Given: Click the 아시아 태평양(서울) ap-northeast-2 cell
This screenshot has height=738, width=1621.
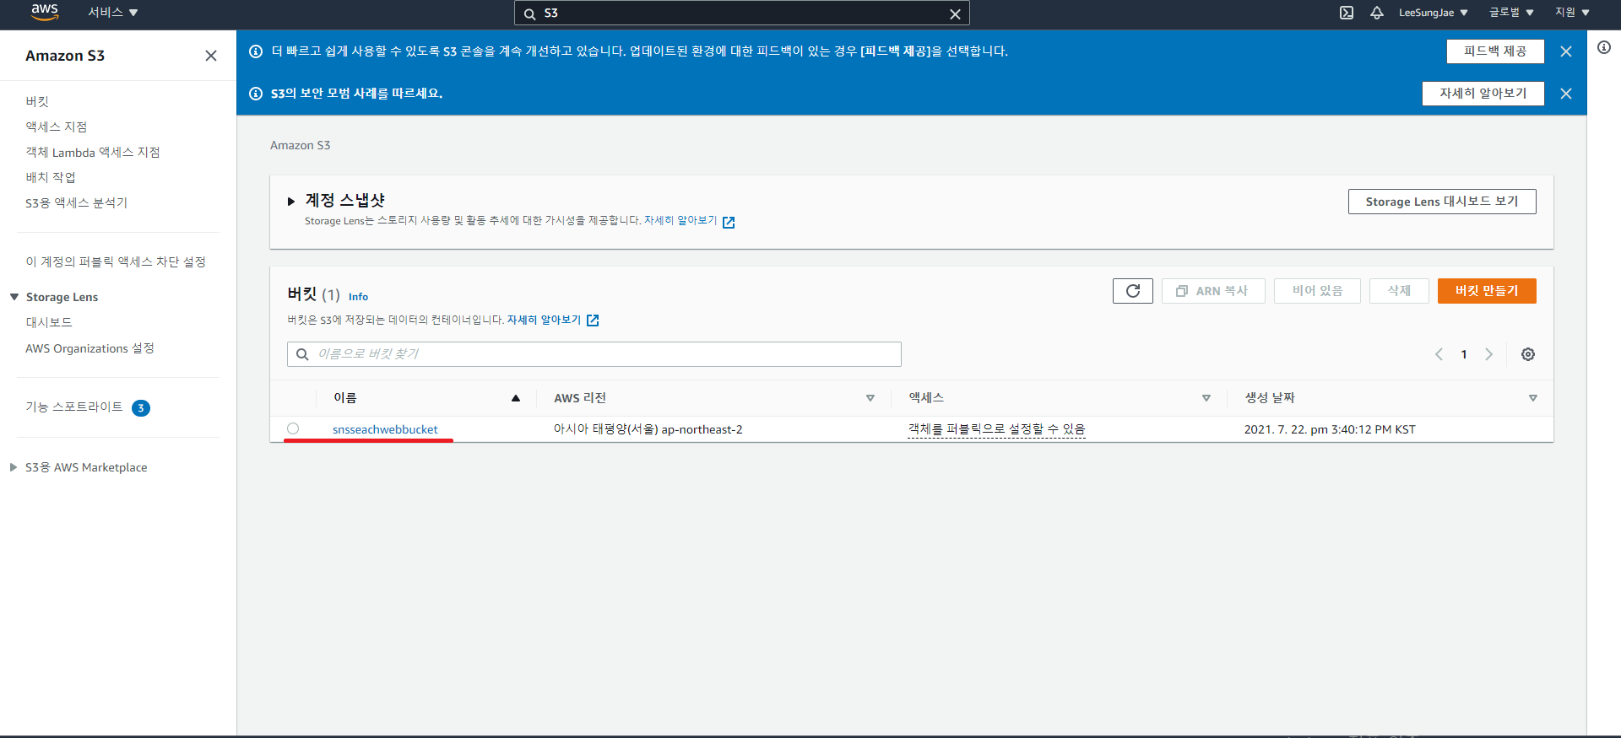Looking at the screenshot, I should 648,429.
